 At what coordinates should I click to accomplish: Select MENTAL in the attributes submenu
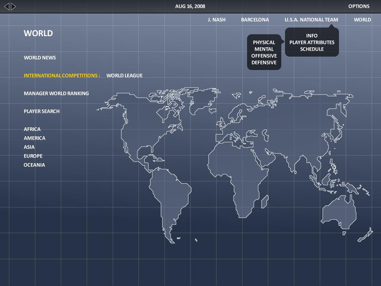[x=264, y=49]
